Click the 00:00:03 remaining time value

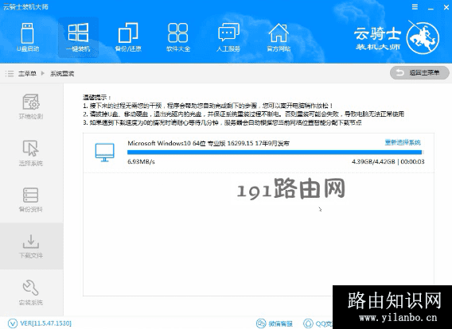point(412,162)
